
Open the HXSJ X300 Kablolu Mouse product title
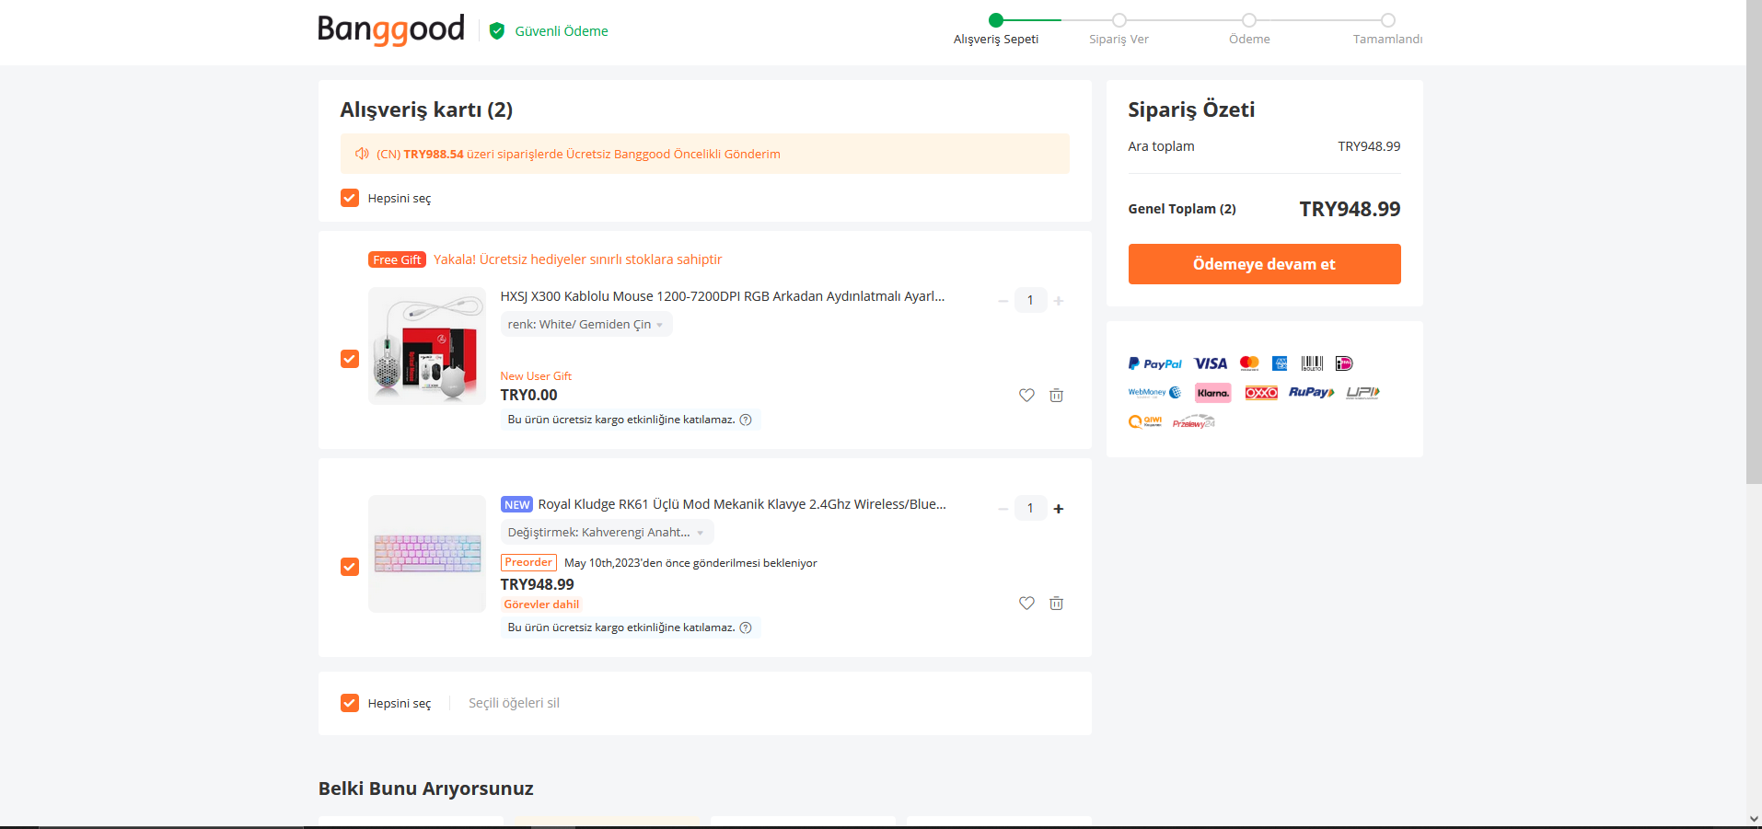(723, 296)
